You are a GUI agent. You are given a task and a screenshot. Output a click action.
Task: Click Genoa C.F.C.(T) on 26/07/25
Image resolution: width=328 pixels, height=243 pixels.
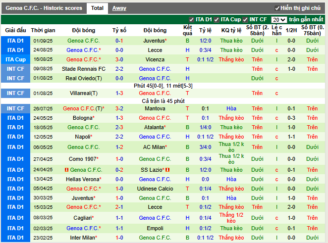pos(84,109)
